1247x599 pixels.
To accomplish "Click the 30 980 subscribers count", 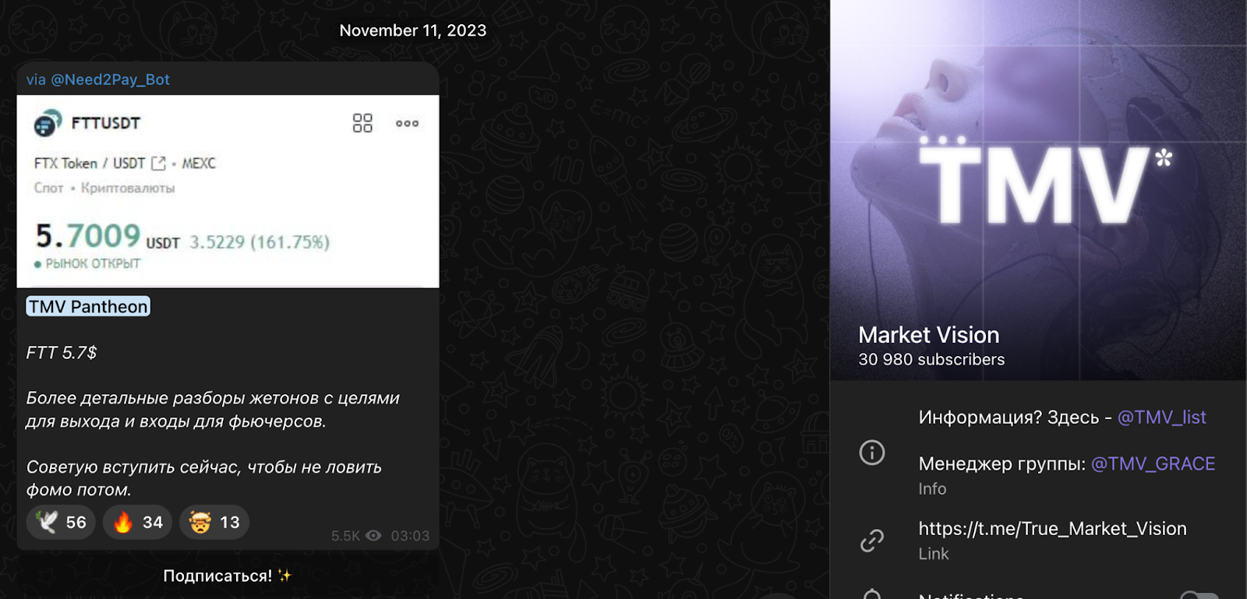I will point(931,360).
